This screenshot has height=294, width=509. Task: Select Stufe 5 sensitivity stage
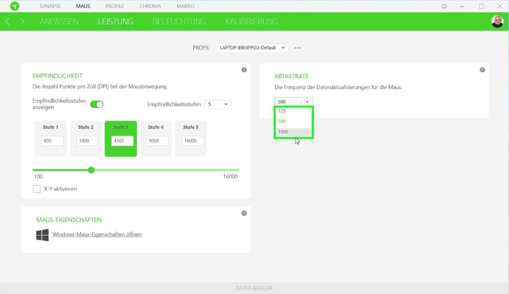191,139
